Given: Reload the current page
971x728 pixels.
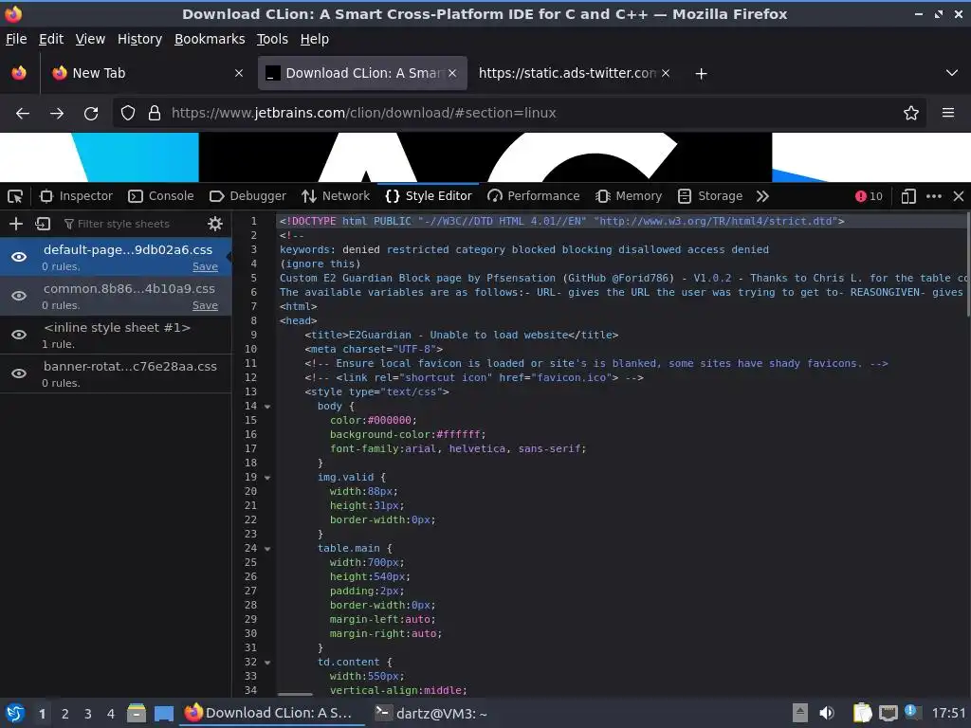Looking at the screenshot, I should [x=91, y=114].
